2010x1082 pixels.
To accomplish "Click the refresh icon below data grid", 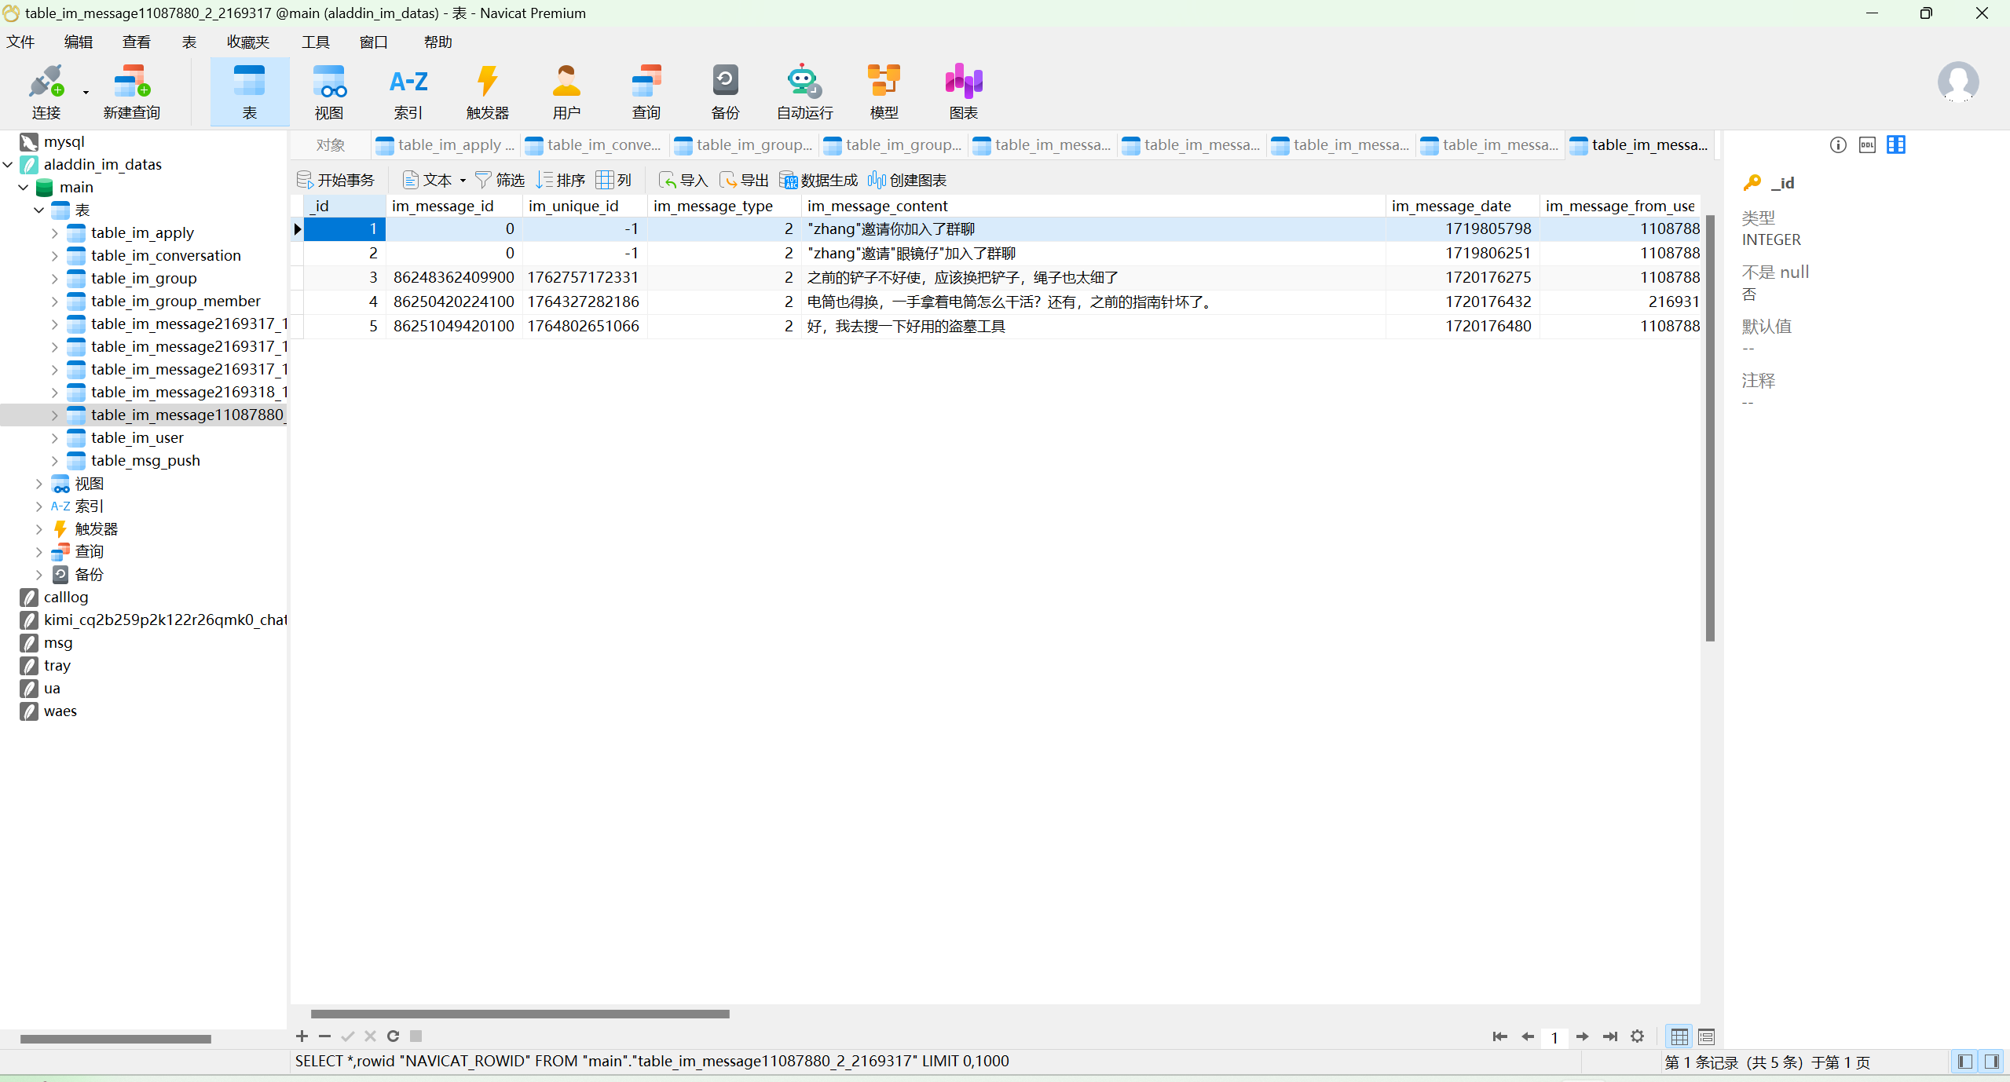I will 394,1036.
